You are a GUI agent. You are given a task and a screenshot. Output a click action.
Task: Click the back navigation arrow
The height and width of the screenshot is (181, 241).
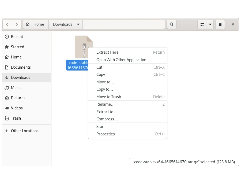point(7,24)
